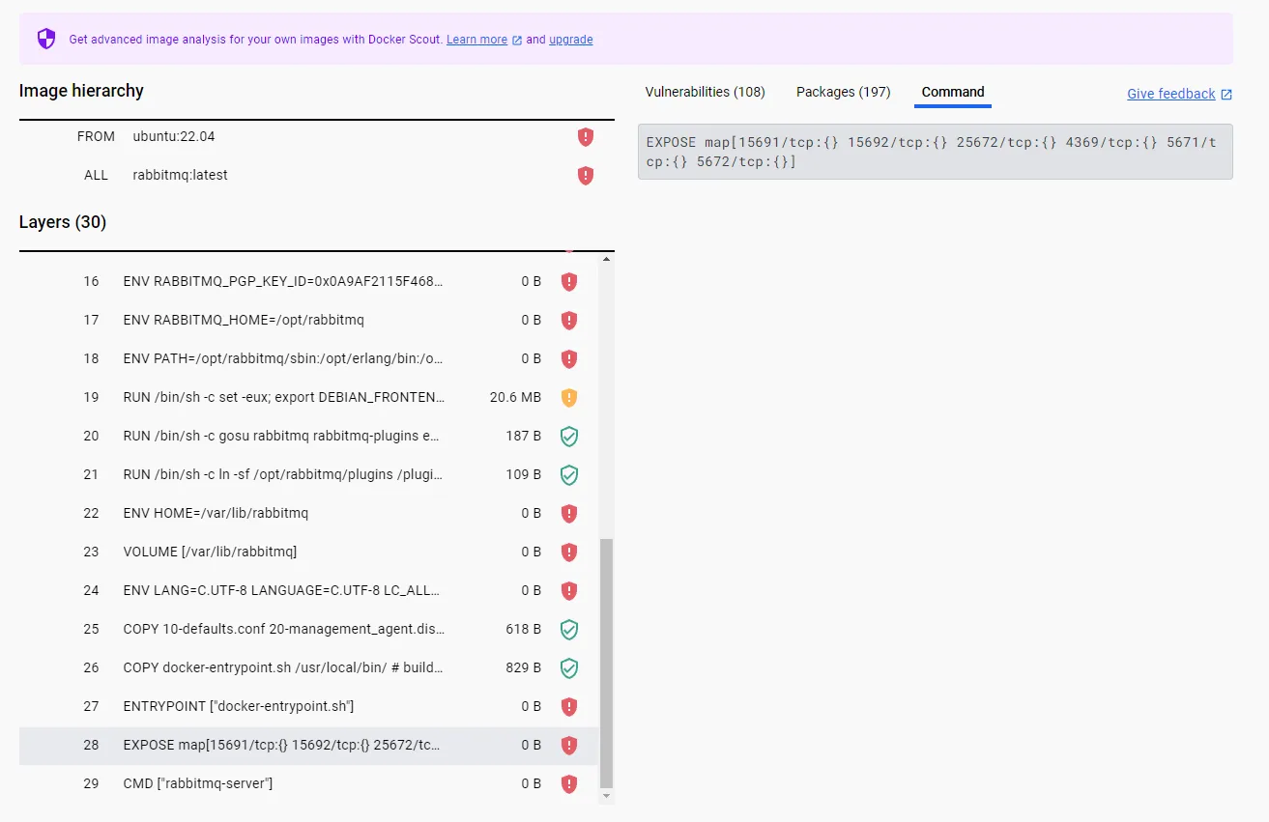Open the Learn more link
The height and width of the screenshot is (822, 1269).
pyautogui.click(x=476, y=39)
